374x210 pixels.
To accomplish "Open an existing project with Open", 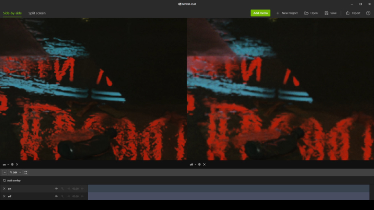I will [311, 13].
